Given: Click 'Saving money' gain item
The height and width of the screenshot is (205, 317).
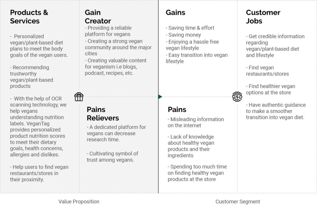Looking at the screenshot, I should click(x=185, y=35).
